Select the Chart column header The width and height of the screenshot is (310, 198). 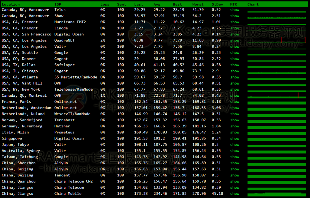tap(253, 4)
